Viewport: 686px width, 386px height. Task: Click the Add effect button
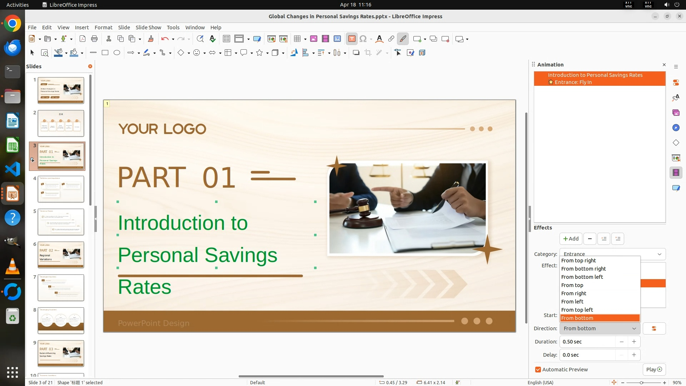(571, 239)
